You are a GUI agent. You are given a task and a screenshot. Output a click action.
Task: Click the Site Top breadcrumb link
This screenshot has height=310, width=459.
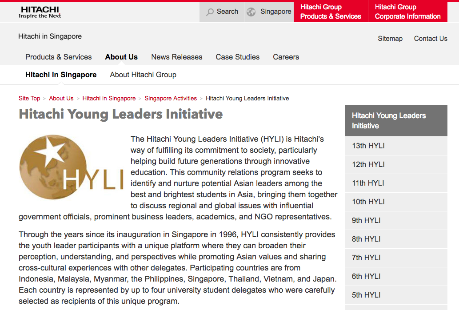(x=29, y=98)
